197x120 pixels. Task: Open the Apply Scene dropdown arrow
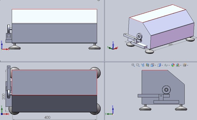pyautogui.click(x=181, y=65)
